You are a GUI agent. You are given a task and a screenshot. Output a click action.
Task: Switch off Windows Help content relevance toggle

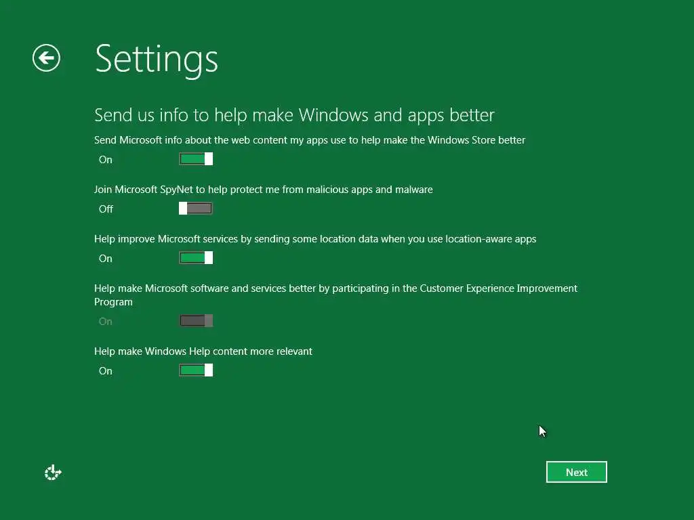(196, 370)
